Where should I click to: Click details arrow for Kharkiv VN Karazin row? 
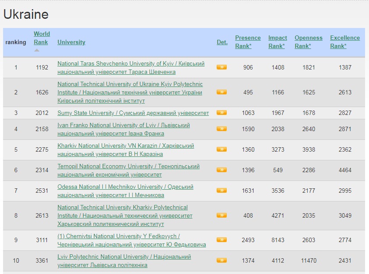221,149
